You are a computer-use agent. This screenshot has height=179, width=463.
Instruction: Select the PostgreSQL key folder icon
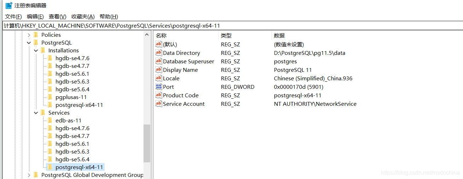pyautogui.click(x=36, y=42)
